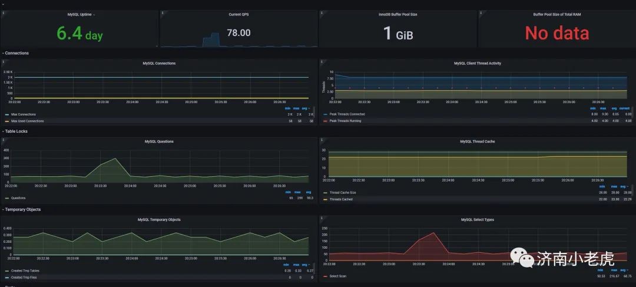Click info icon on MySQL Temporary Objects panel
The width and height of the screenshot is (636, 287).
tap(2, 219)
